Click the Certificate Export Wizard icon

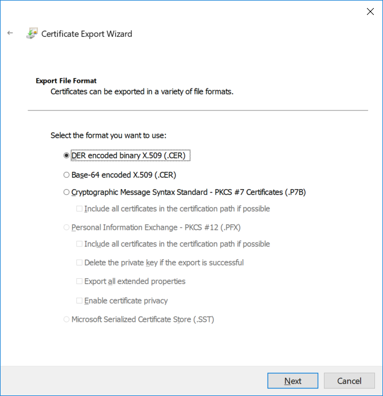click(x=32, y=33)
